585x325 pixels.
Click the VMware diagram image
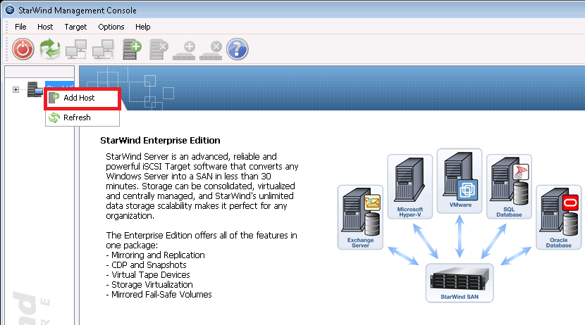point(460,181)
